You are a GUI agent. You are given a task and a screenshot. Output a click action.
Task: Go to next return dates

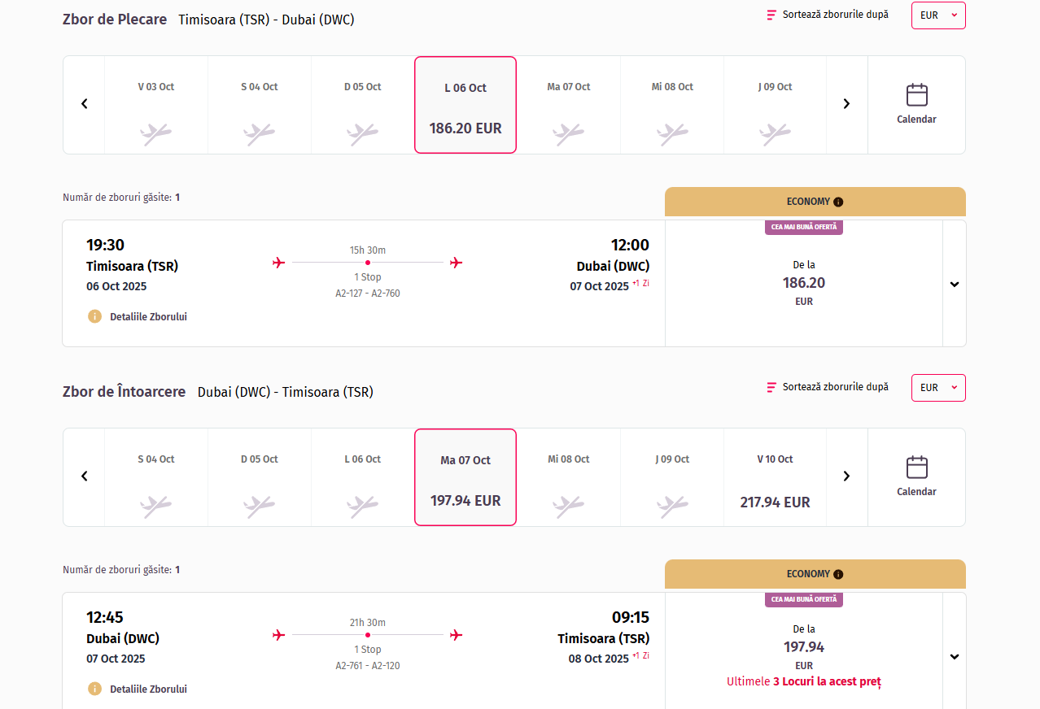pos(846,476)
